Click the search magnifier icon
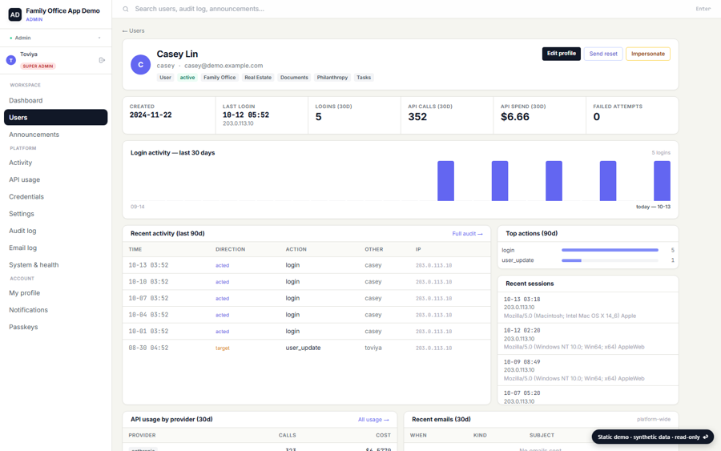Image resolution: width=721 pixels, height=451 pixels. pos(126,9)
